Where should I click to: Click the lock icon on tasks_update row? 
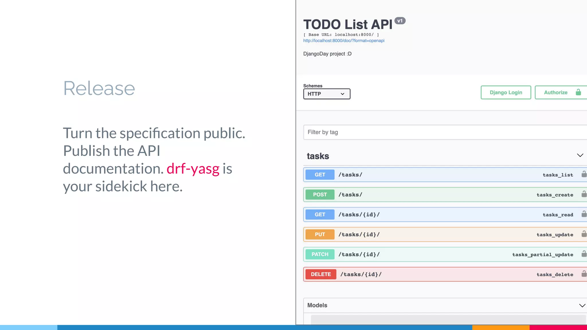584,234
